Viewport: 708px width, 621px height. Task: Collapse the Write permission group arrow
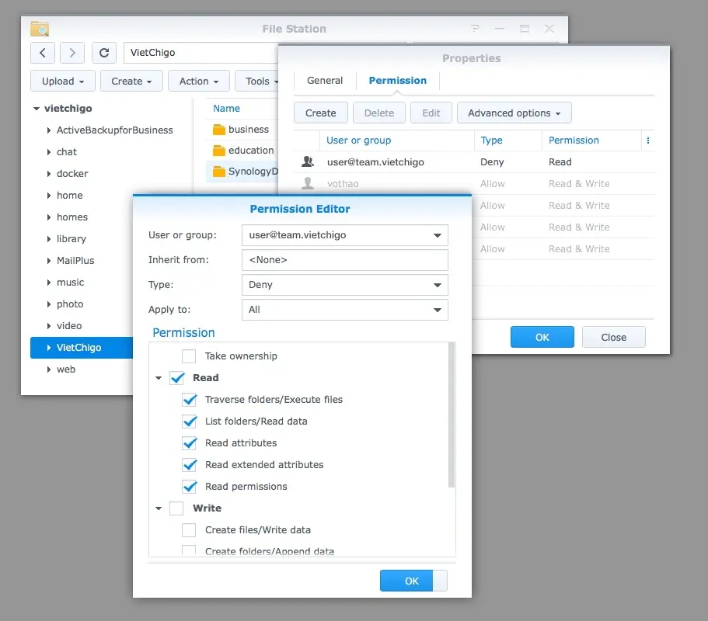[159, 508]
